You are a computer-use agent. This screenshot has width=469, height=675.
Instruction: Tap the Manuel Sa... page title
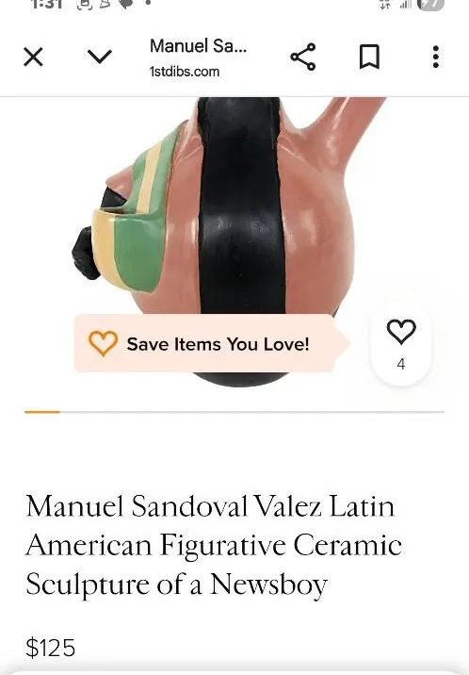tap(198, 45)
